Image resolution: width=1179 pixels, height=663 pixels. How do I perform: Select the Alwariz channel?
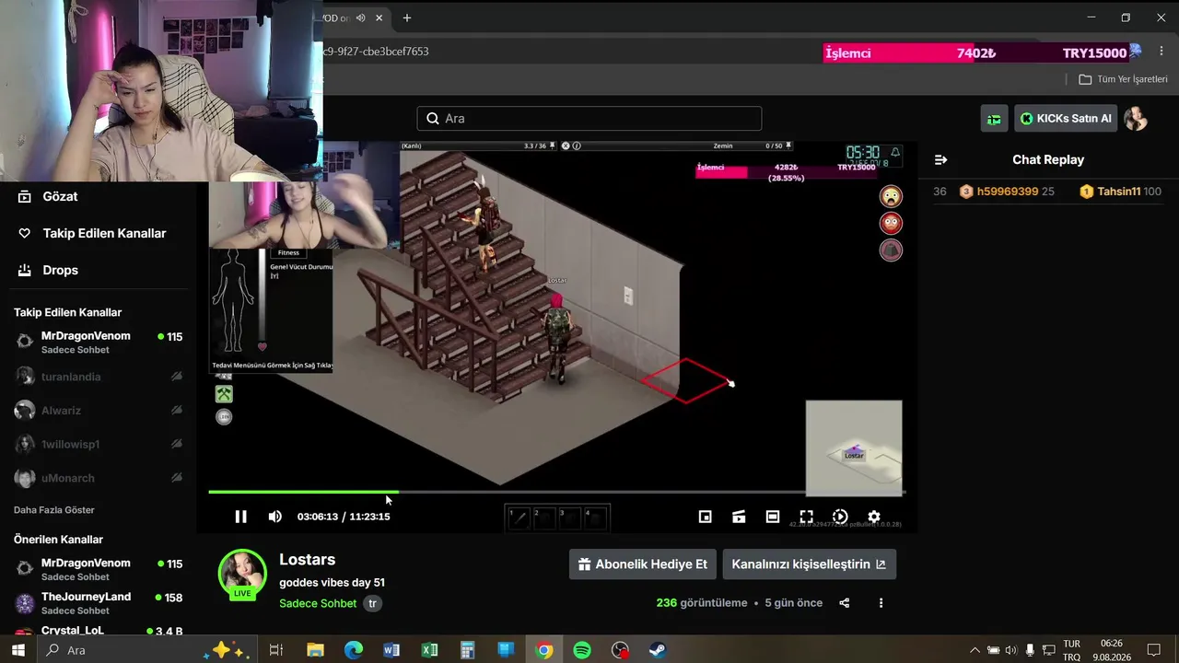pos(98,411)
